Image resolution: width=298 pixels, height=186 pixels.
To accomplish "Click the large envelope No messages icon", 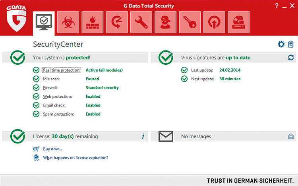I will coord(166,136).
